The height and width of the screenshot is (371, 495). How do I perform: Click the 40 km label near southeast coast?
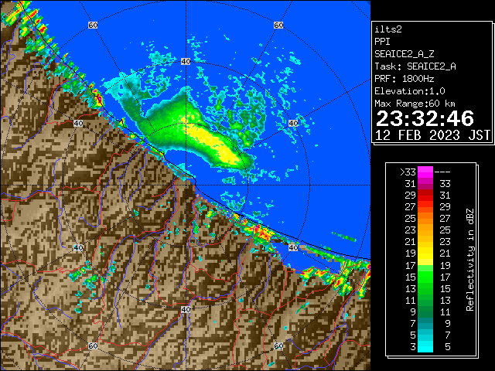coord(293,247)
